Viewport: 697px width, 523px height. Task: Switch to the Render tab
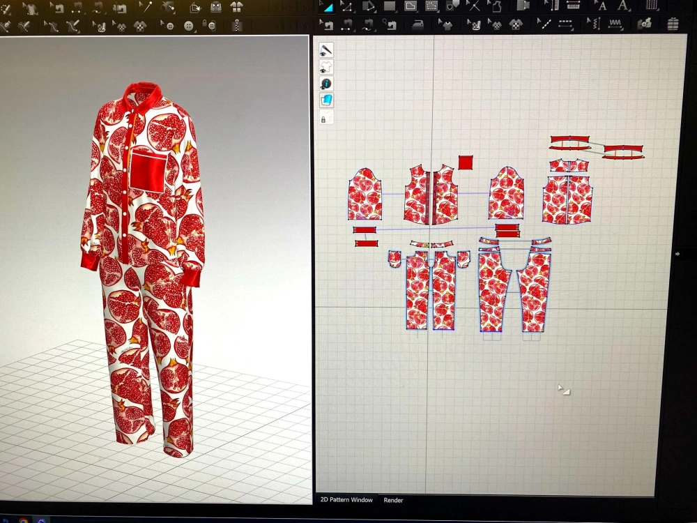click(393, 500)
